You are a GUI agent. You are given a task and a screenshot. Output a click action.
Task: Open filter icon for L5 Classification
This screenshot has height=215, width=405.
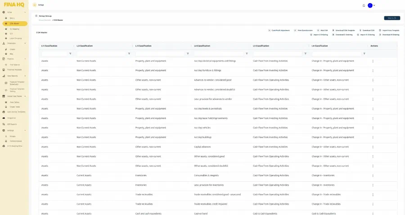[305, 54]
